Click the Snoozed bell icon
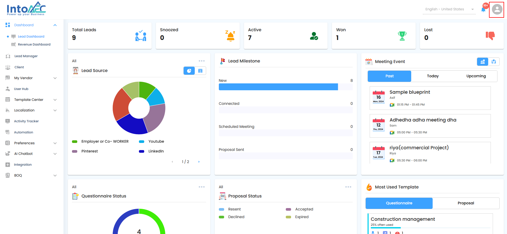 230,36
